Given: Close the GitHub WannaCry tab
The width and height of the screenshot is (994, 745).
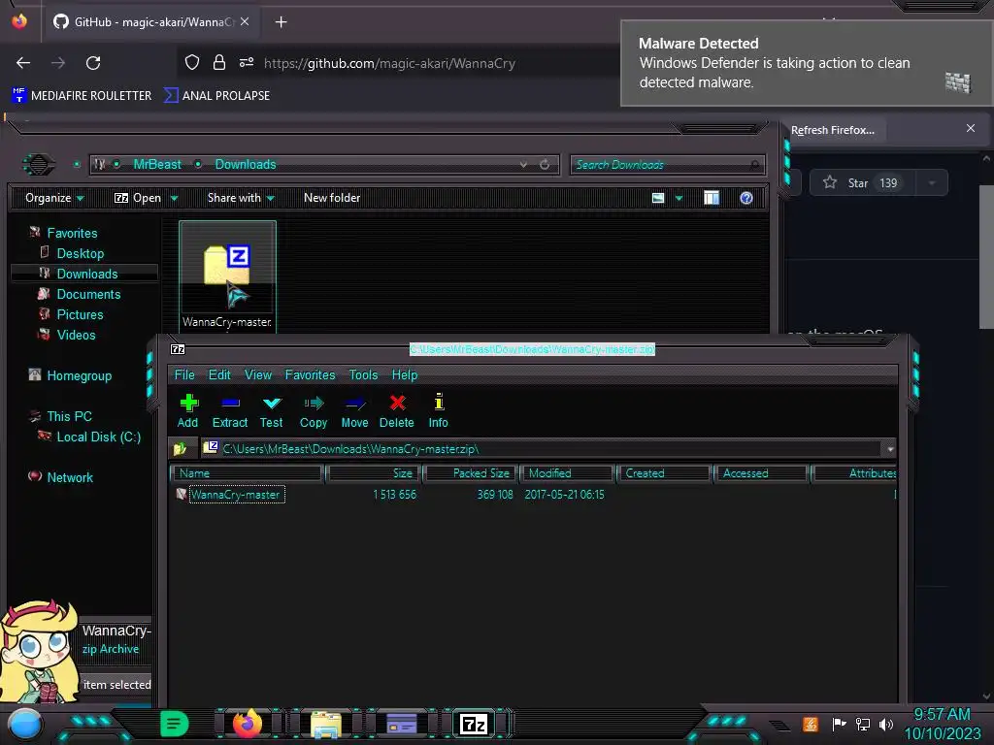Looking at the screenshot, I should tap(245, 21).
